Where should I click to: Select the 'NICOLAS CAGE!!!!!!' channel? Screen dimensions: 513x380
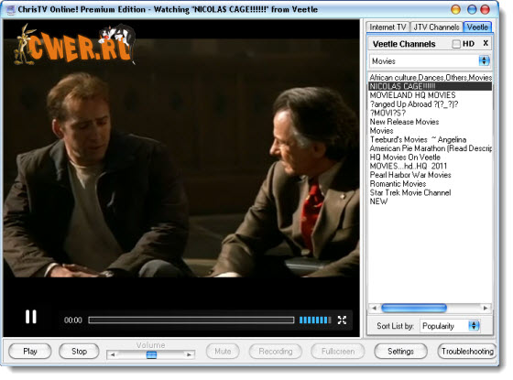(431, 86)
